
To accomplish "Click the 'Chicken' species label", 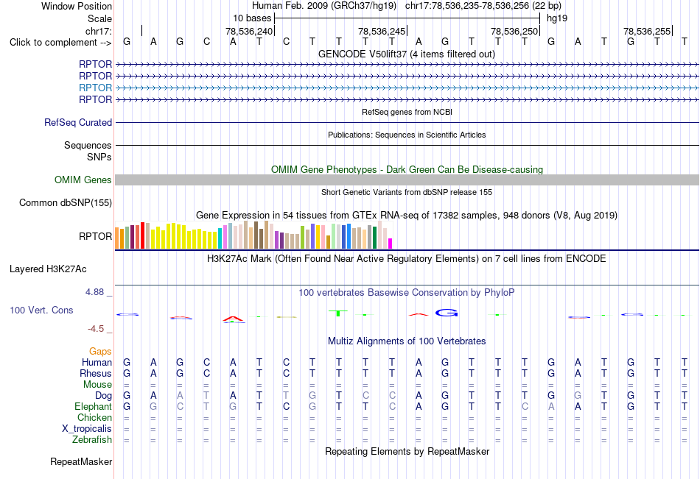I will [94, 417].
